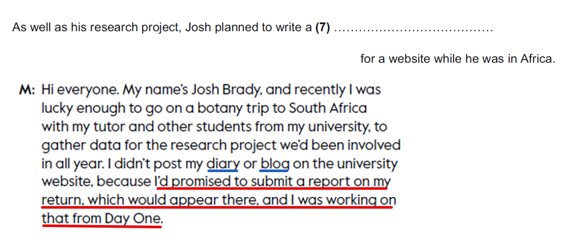Click the phrase "gather data" in transcript

pyautogui.click(x=77, y=145)
